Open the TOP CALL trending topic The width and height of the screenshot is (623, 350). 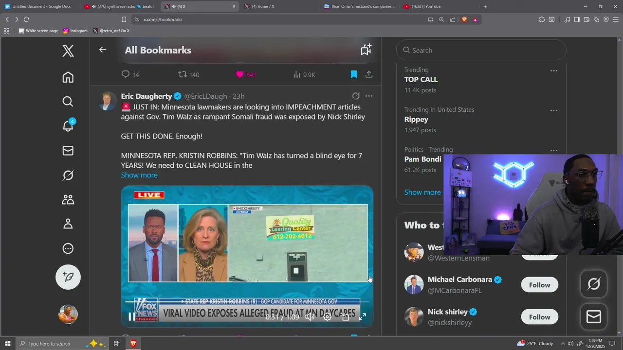point(421,79)
